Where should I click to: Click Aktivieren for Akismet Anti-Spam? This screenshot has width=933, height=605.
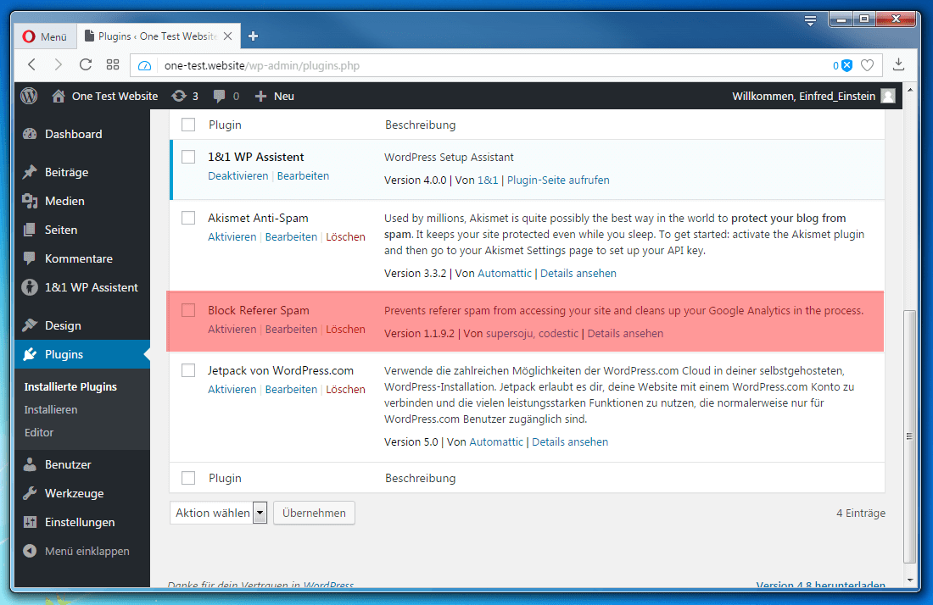point(232,236)
